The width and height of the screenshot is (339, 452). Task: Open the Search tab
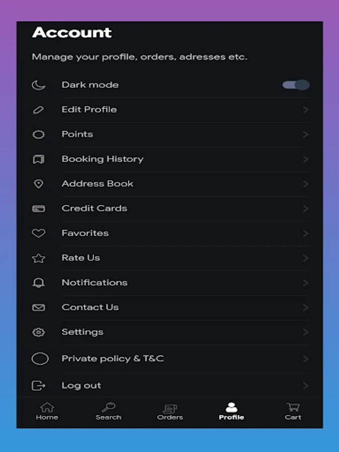[108, 411]
